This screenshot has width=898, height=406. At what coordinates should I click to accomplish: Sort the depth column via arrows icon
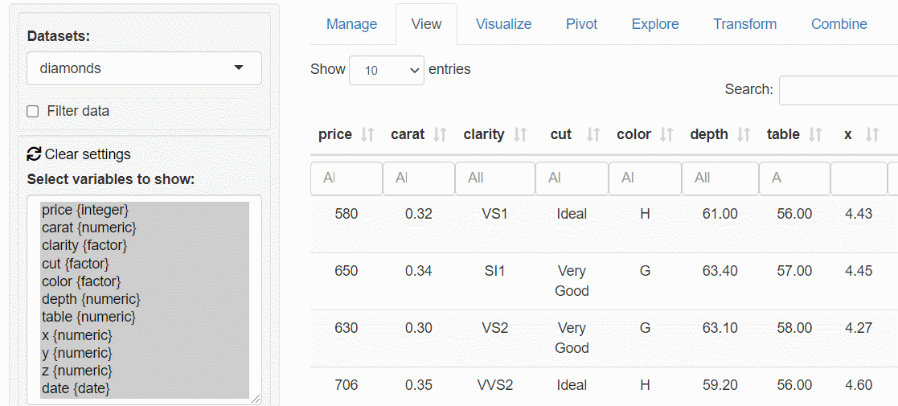click(x=744, y=135)
